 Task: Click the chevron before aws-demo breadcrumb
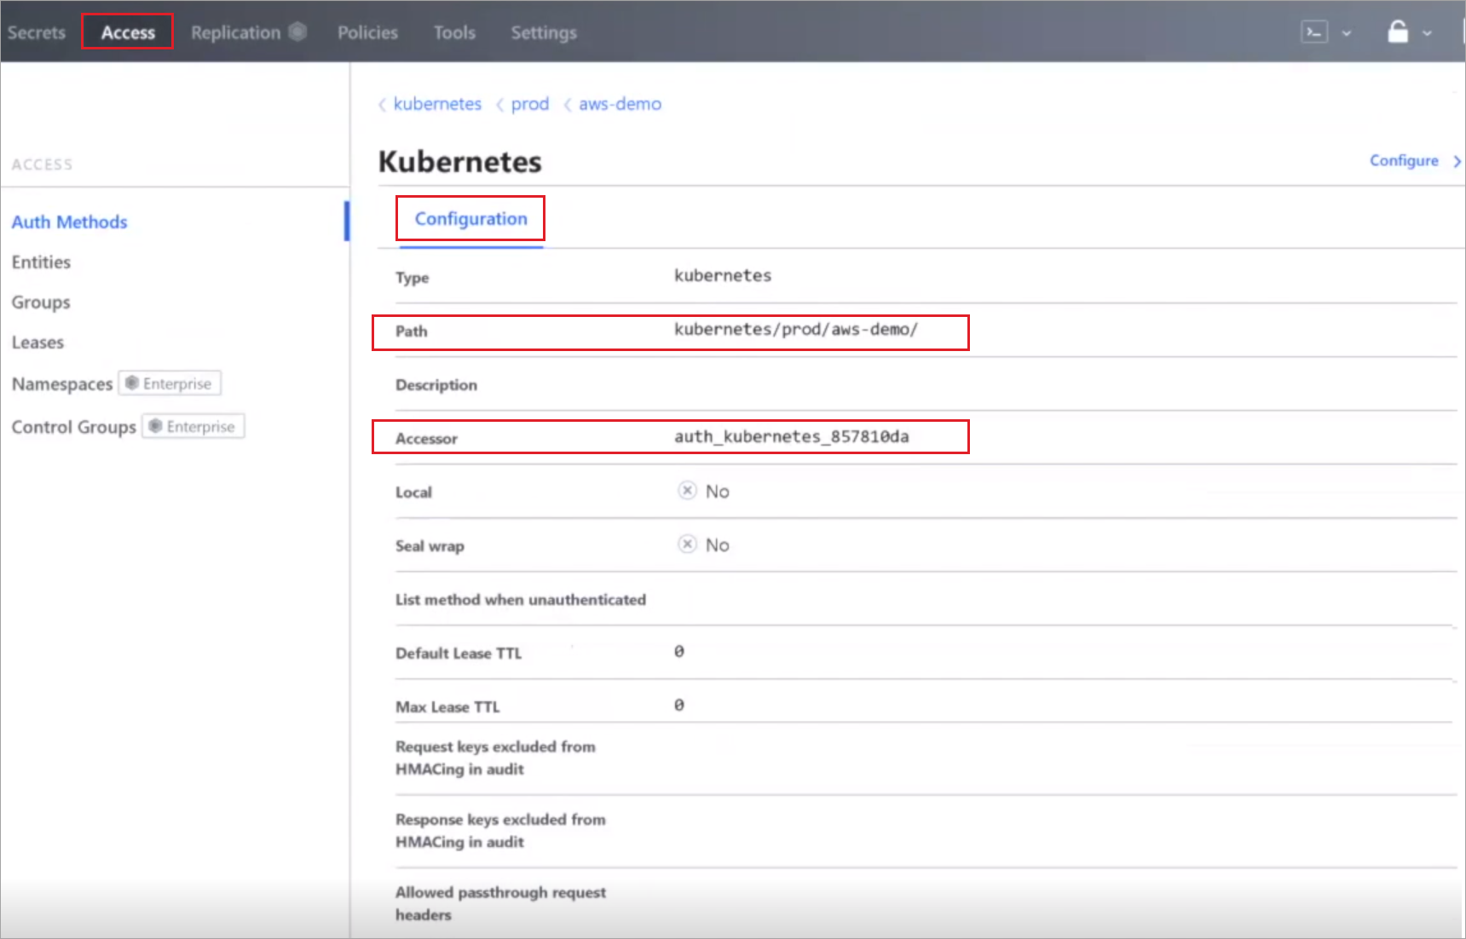567,105
